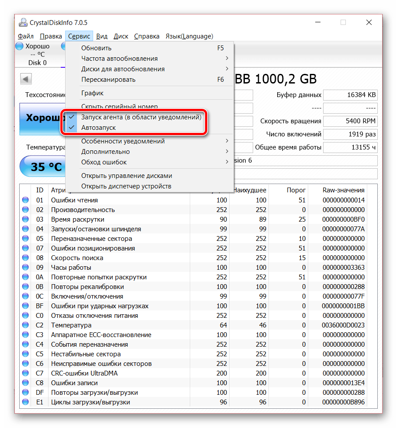Open the Диск menu in menu bar
Screen dimensions: 397x428
[x=121, y=36]
